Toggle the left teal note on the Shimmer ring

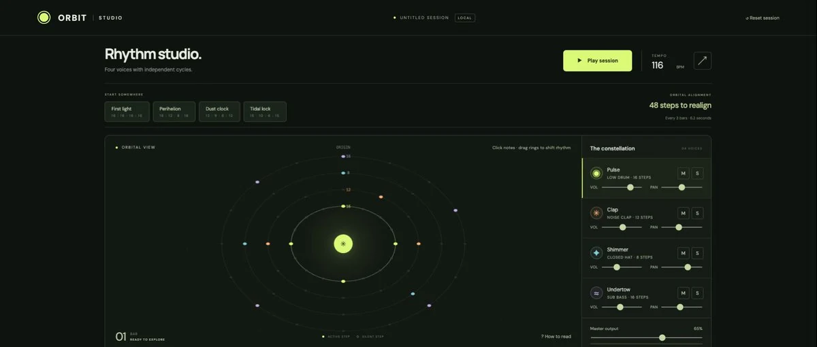[x=244, y=244]
